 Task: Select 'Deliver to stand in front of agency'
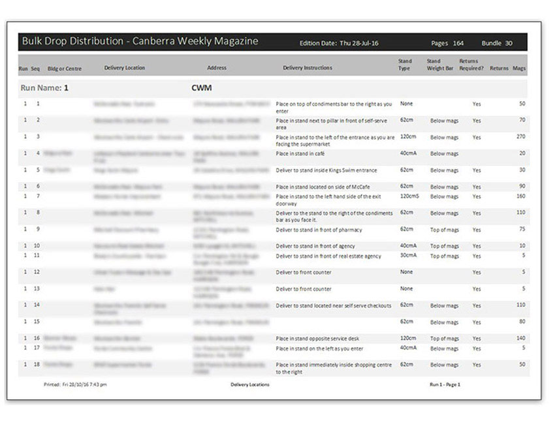(x=315, y=246)
